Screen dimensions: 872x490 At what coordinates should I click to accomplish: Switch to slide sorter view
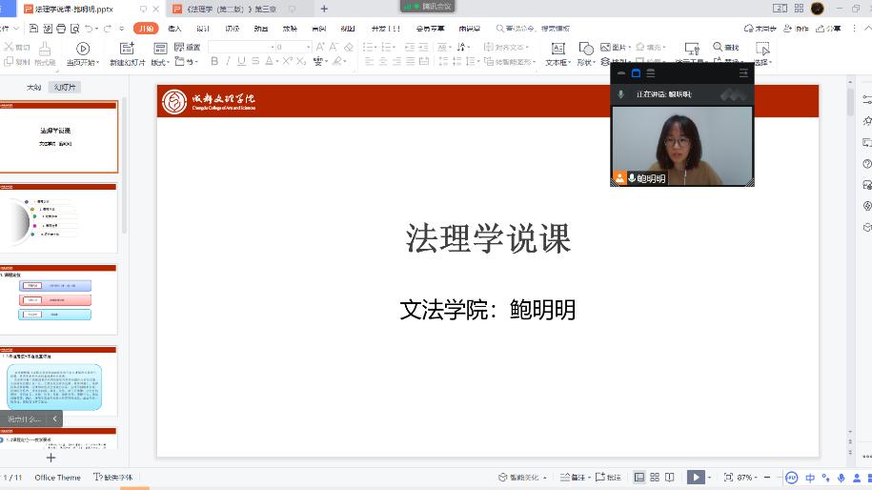(655, 477)
